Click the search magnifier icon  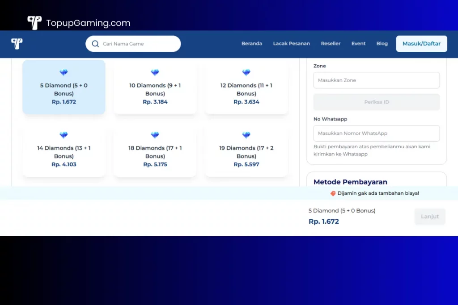(95, 44)
